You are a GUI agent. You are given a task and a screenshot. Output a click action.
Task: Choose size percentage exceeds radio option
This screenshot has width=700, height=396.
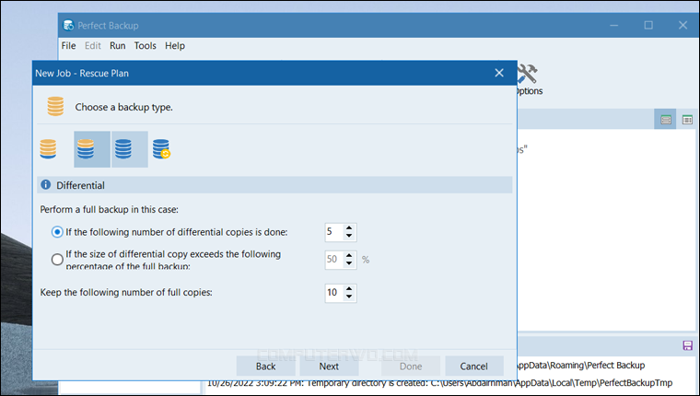click(x=57, y=260)
